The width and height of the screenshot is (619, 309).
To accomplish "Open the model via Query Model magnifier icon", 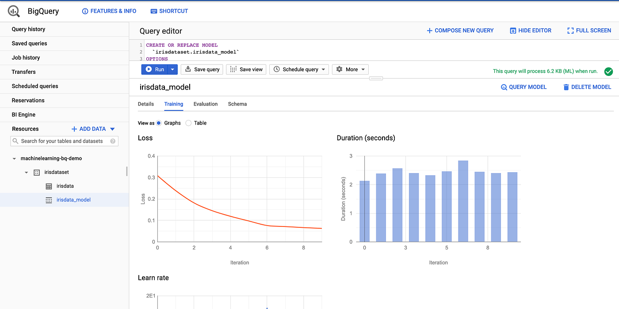I will coord(504,87).
